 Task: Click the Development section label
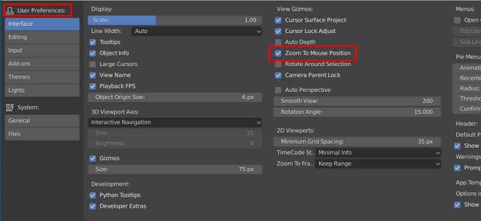111,184
